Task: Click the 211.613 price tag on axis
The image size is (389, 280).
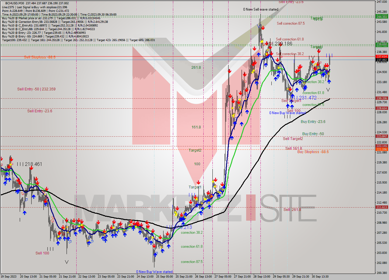Action: coord(382,207)
